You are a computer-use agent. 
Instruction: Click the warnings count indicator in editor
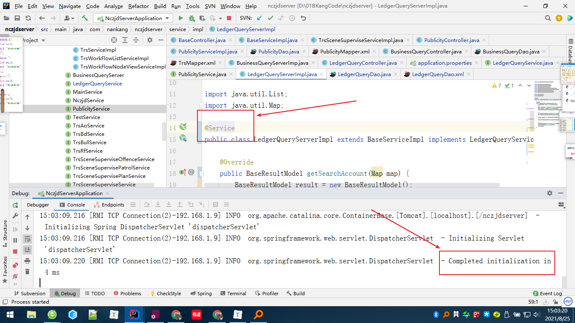[497, 85]
